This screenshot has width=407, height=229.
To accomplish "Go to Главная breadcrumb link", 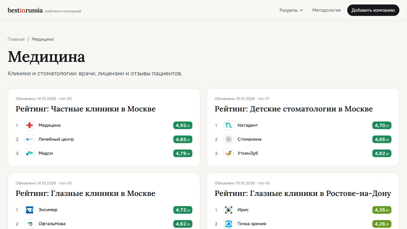I will coord(16,39).
